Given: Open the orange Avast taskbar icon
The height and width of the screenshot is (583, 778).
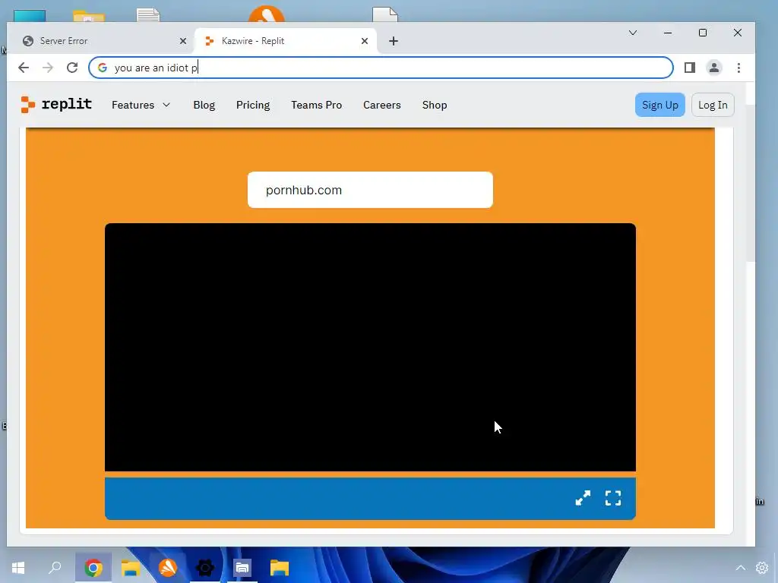Looking at the screenshot, I should click(168, 568).
